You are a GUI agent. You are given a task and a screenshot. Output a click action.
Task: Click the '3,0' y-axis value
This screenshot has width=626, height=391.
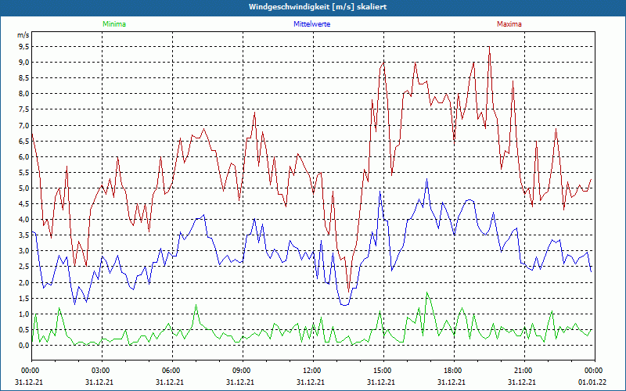coord(24,251)
